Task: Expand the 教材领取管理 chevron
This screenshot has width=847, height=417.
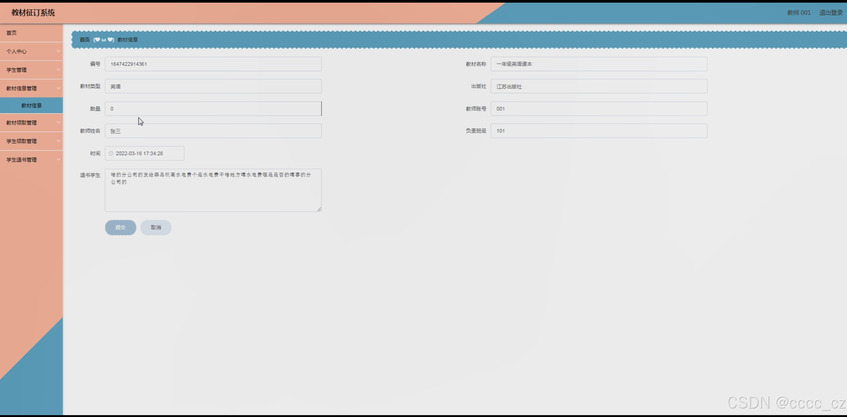Action: pyautogui.click(x=58, y=123)
